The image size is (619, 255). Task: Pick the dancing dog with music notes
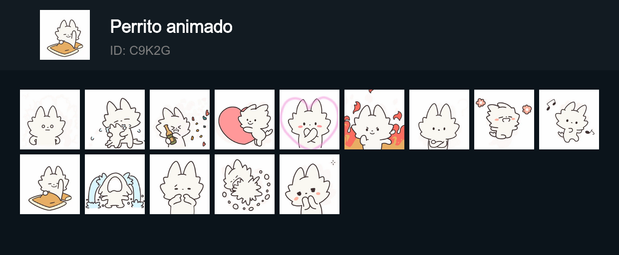pos(569,120)
